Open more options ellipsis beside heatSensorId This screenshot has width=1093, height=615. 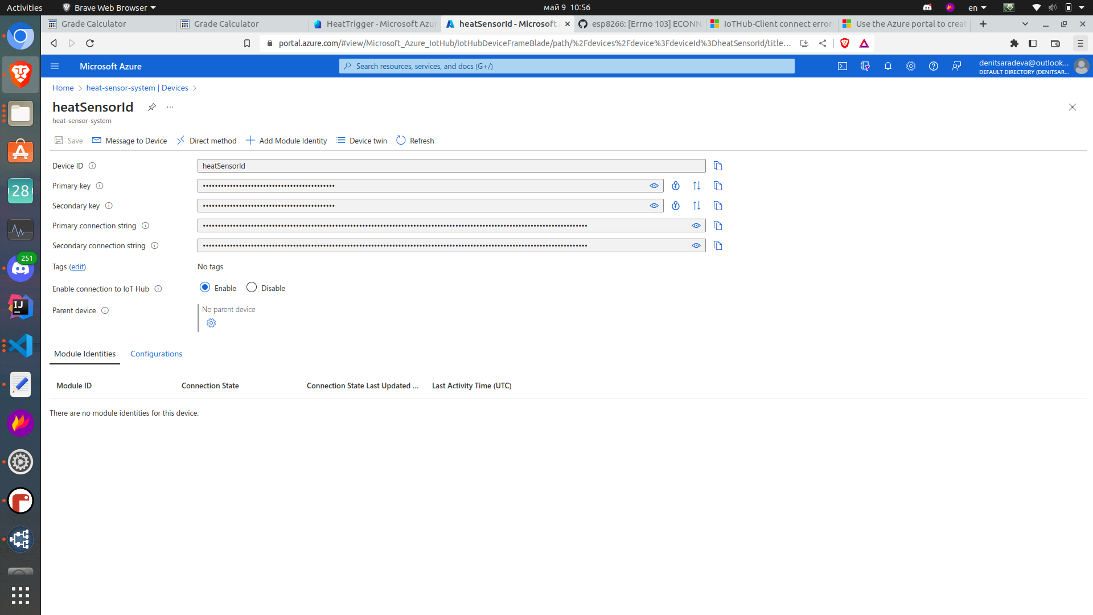click(170, 107)
